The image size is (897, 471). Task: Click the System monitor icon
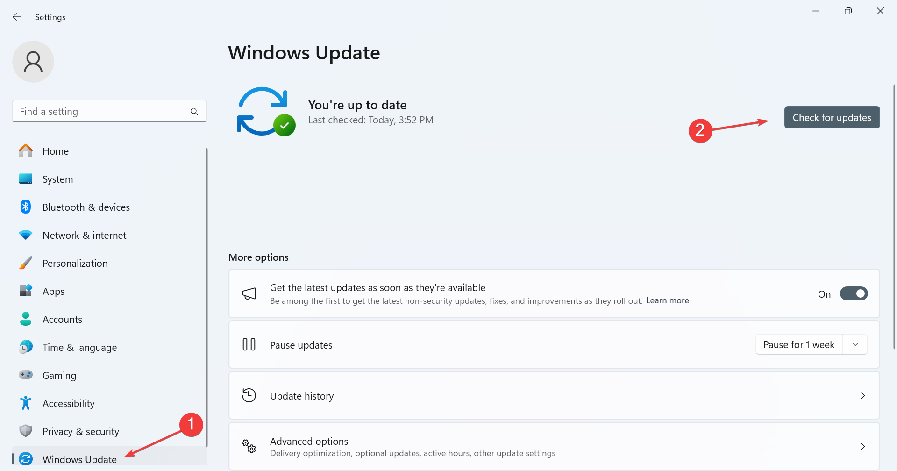pyautogui.click(x=26, y=179)
